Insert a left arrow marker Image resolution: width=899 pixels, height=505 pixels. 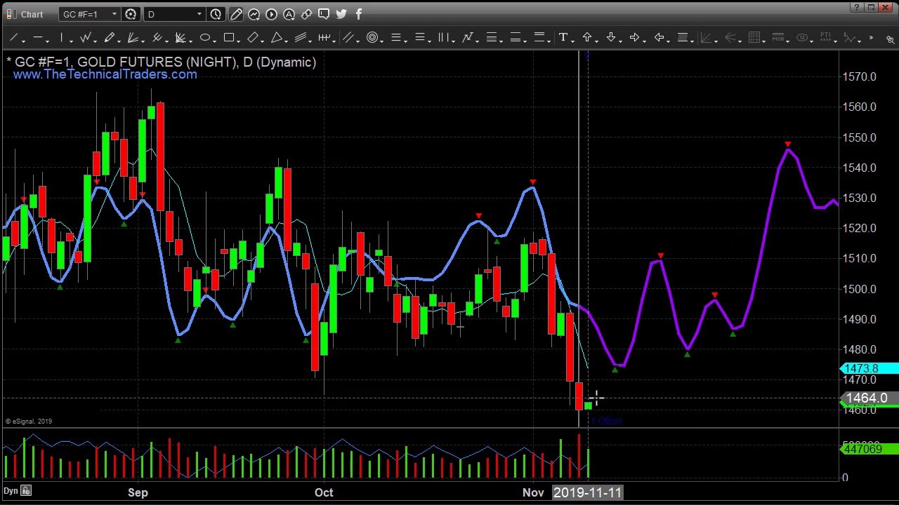point(658,38)
